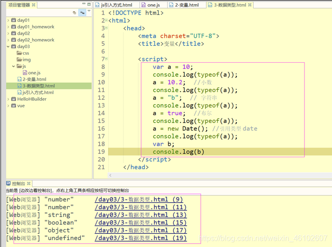Click the js引入方式.html tab file icon
332x247 pixels.
(x=97, y=5)
